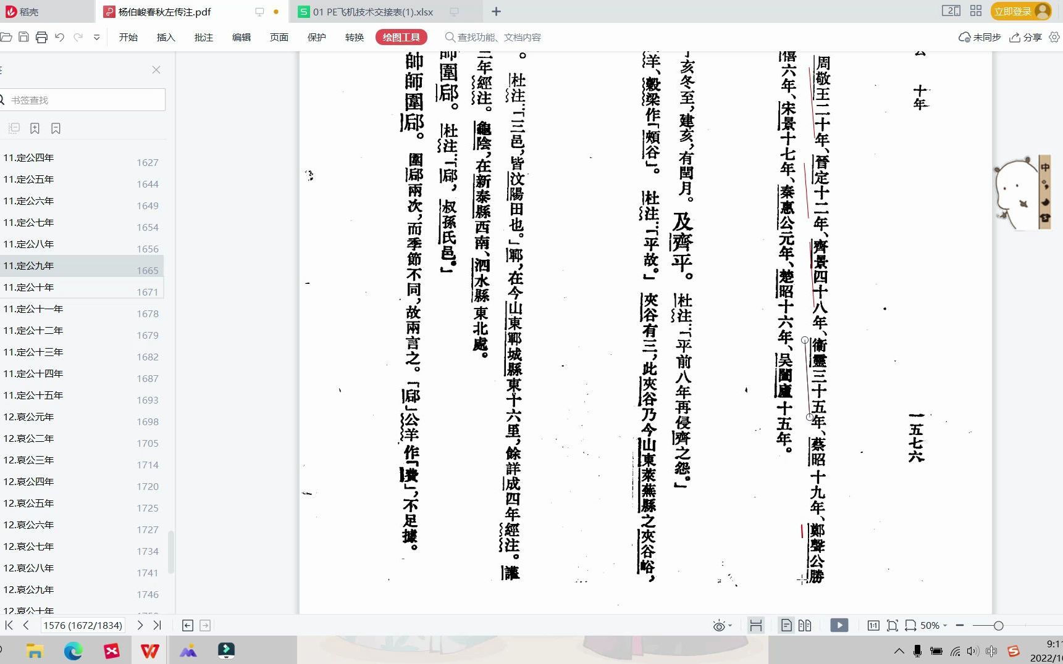The height and width of the screenshot is (664, 1063).
Task: Click the page number field
Action: pyautogui.click(x=83, y=625)
